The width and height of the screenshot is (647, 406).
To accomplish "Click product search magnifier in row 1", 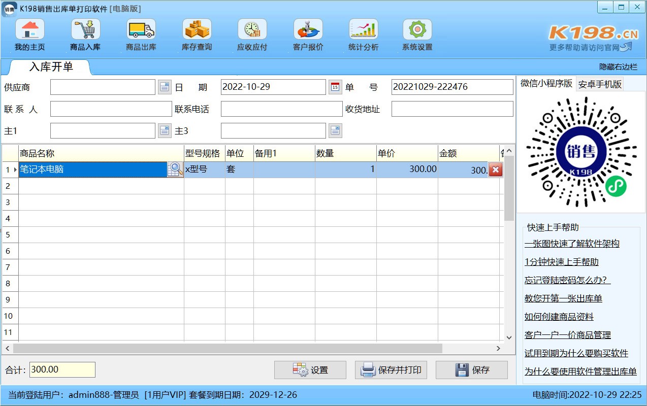I will click(x=175, y=170).
